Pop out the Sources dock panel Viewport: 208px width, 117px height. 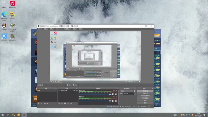click(76, 88)
